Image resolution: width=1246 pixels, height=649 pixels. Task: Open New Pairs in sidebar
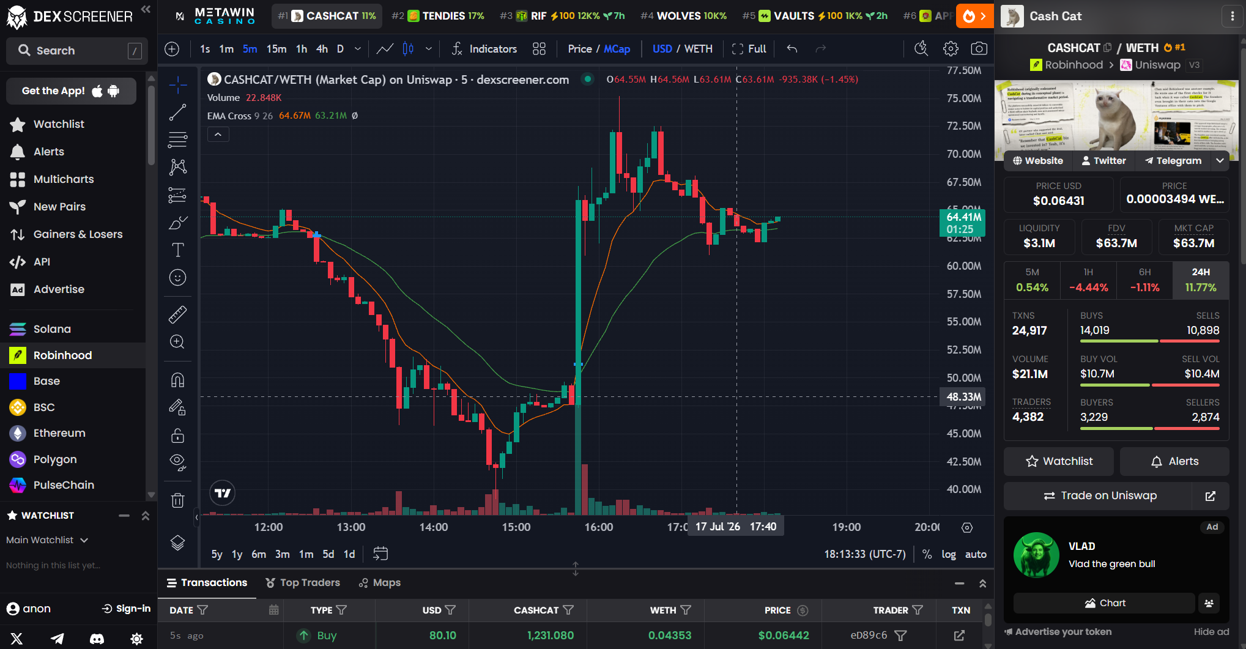point(59,207)
